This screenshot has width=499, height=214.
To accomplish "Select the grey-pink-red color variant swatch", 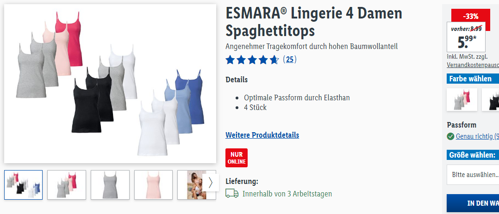I will (462, 99).
